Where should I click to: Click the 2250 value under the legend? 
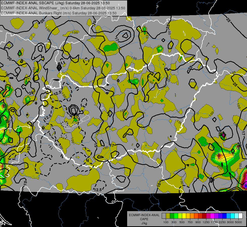[x=222, y=222]
